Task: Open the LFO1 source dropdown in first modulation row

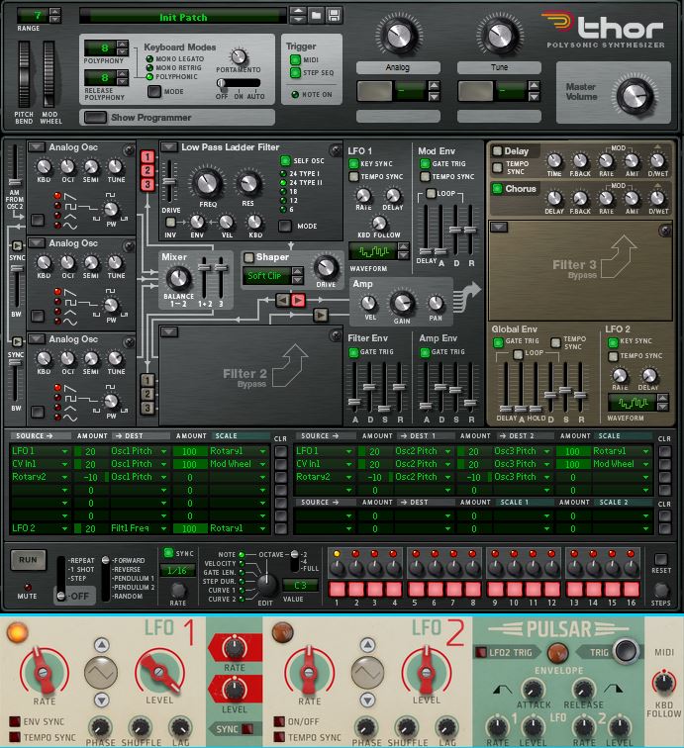Action: (41, 451)
